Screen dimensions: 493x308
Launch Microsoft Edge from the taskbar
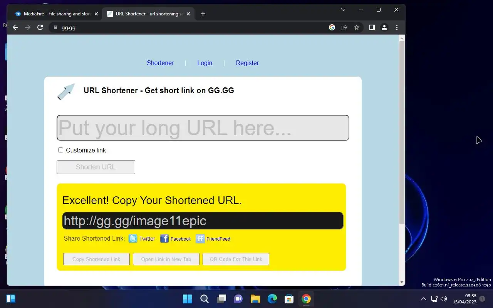(272, 299)
